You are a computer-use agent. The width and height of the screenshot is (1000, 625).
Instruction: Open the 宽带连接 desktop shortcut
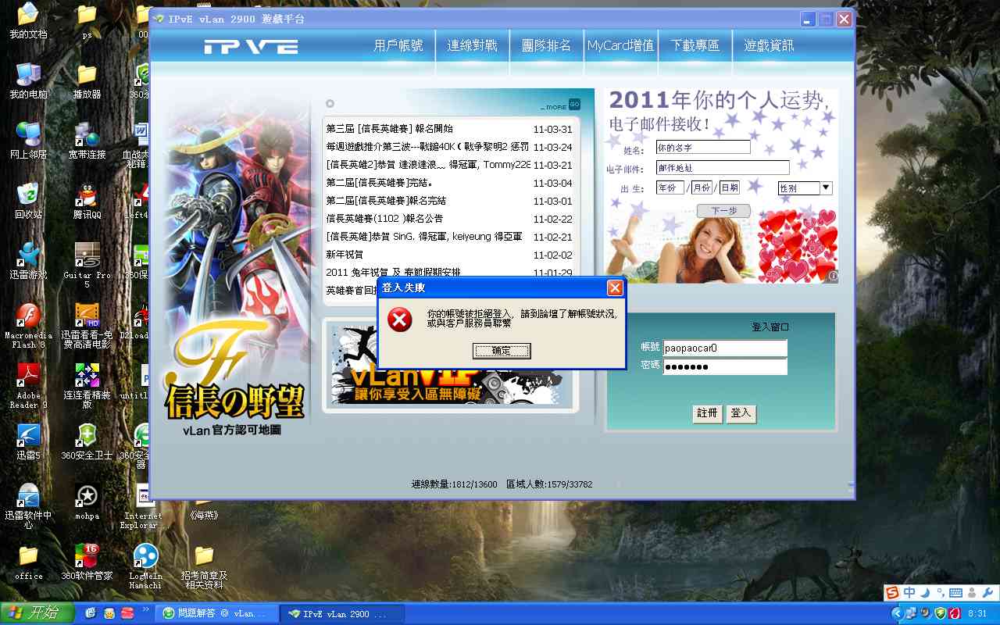87,141
